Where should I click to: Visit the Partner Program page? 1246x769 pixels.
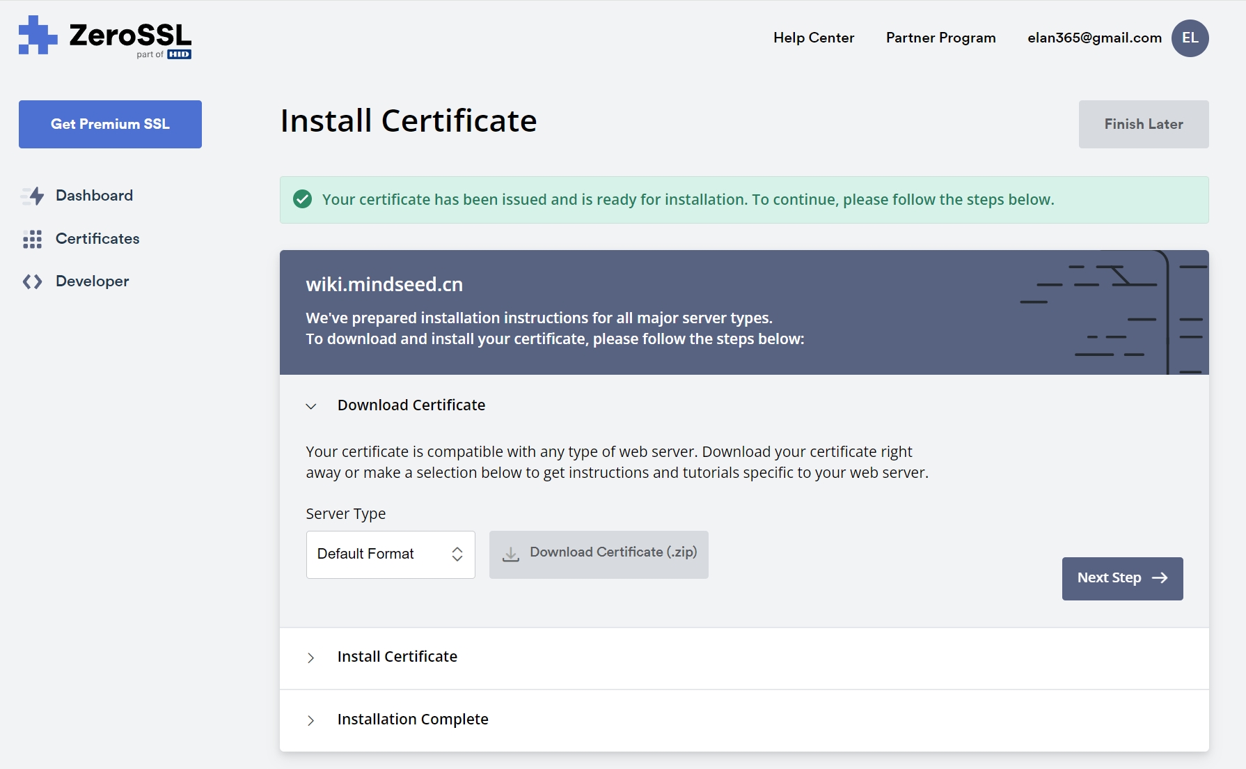[x=940, y=38]
